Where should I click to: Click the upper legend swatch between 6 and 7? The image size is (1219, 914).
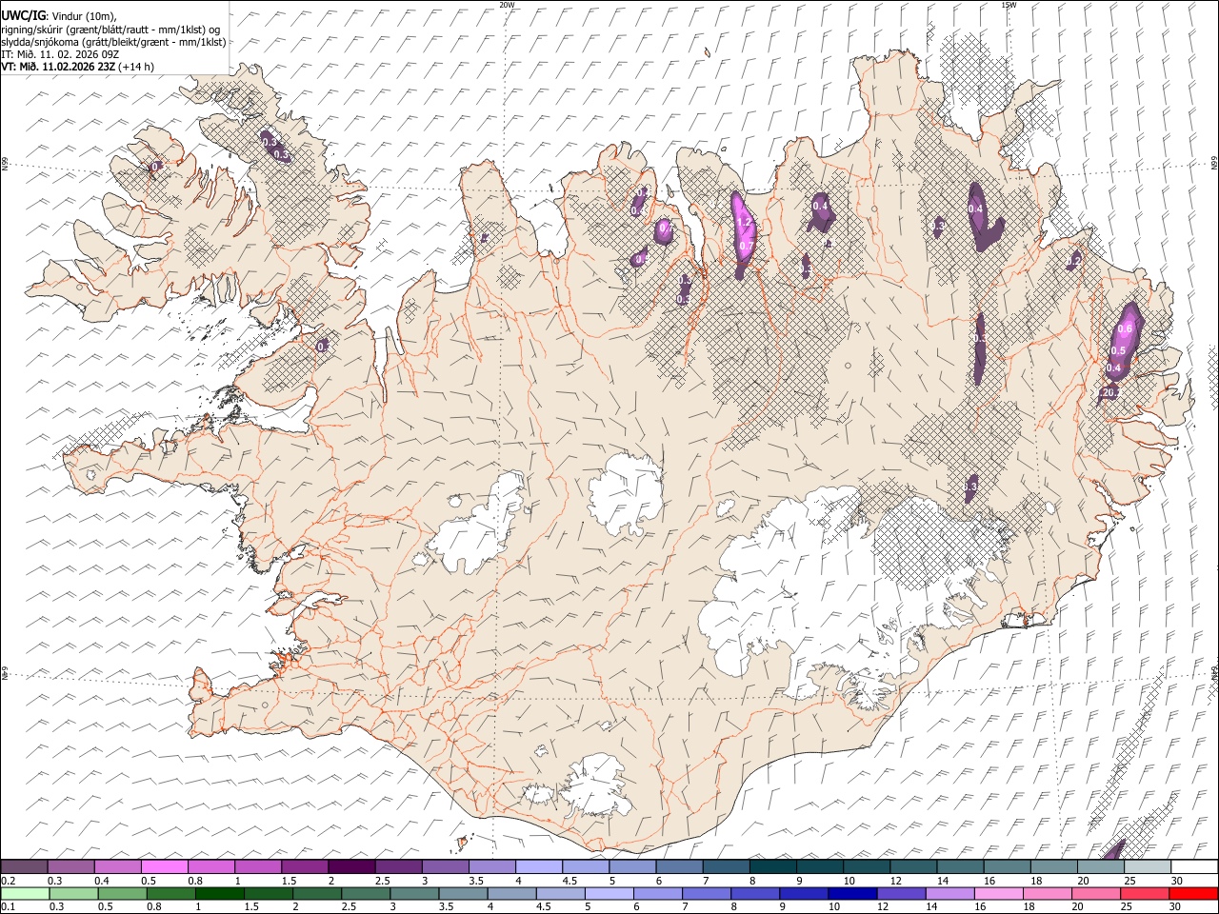pos(679,867)
